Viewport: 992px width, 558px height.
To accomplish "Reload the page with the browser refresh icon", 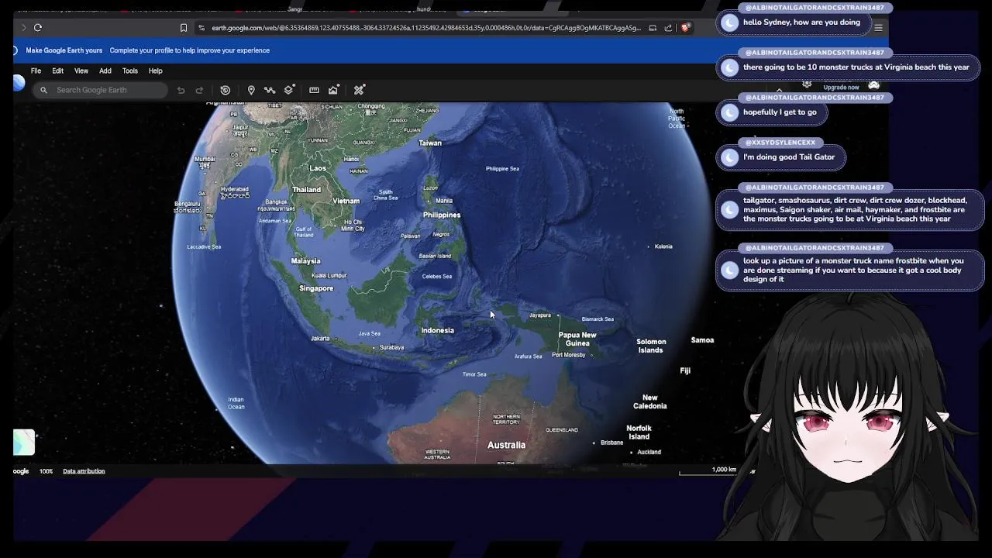I will click(37, 27).
